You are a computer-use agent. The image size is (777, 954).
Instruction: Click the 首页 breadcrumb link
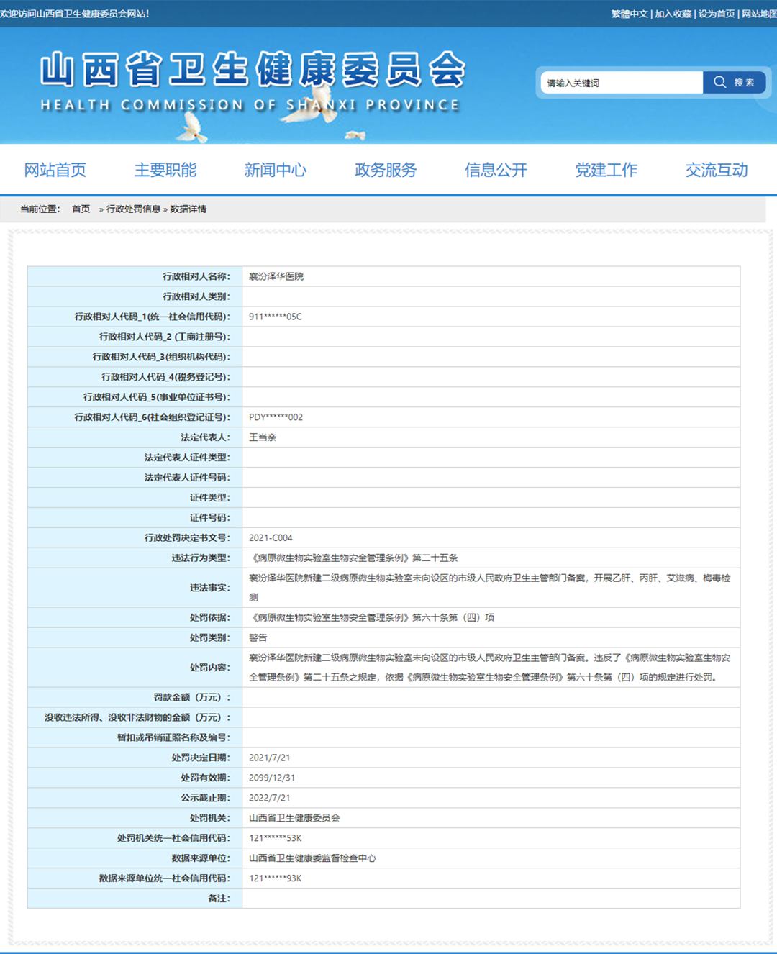81,209
